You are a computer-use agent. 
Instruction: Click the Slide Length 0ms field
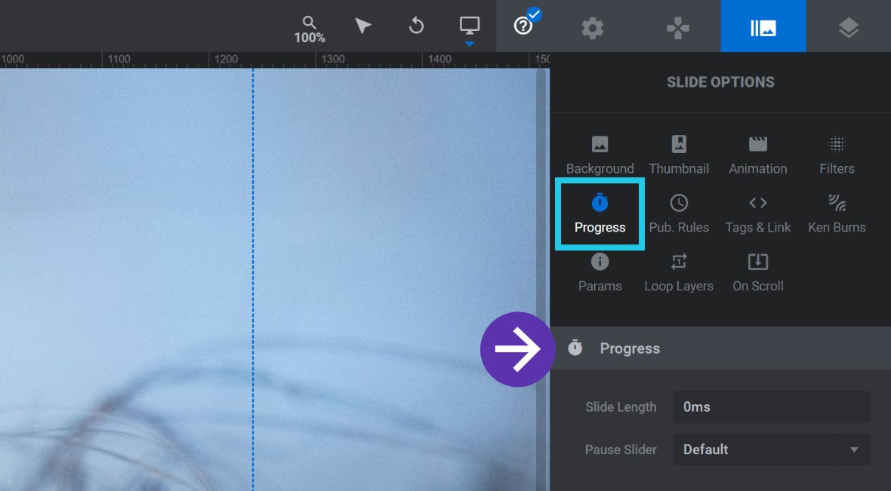point(771,407)
